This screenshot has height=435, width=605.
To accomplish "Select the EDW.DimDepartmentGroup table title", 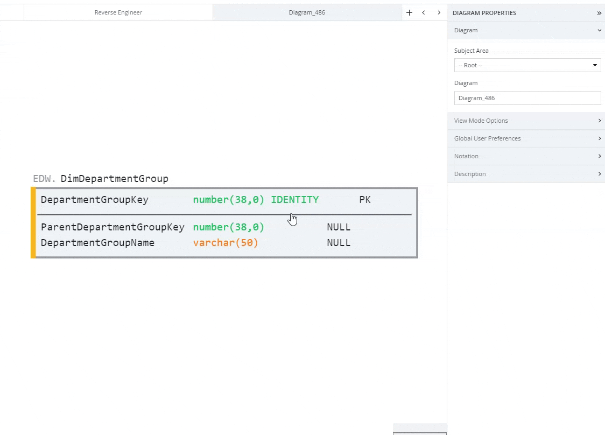I will (x=101, y=178).
